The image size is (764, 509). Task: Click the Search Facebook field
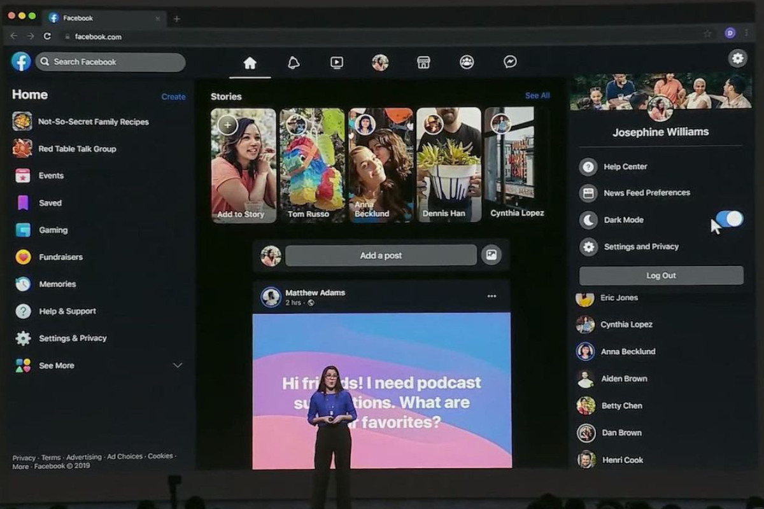point(111,62)
